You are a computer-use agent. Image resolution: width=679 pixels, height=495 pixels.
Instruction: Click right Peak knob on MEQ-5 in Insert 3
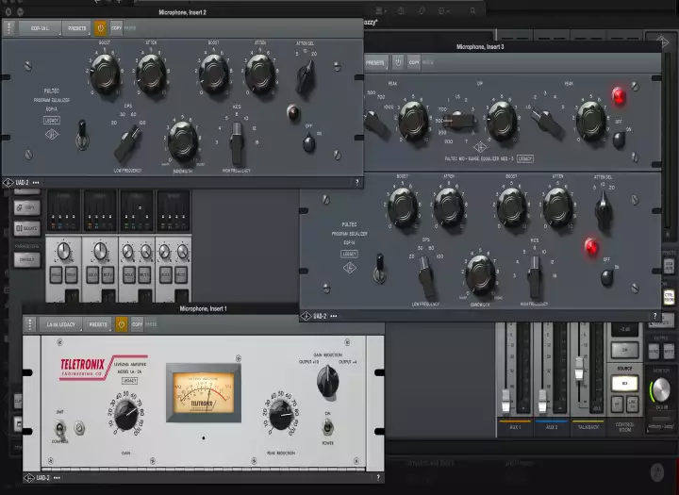591,122
